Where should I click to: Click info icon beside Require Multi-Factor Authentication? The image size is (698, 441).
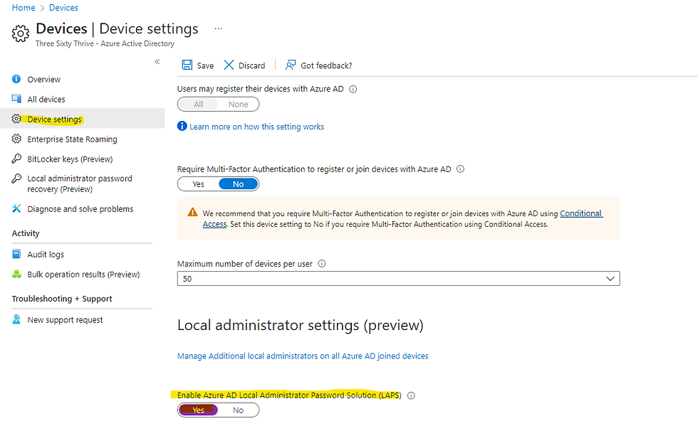[x=461, y=169]
